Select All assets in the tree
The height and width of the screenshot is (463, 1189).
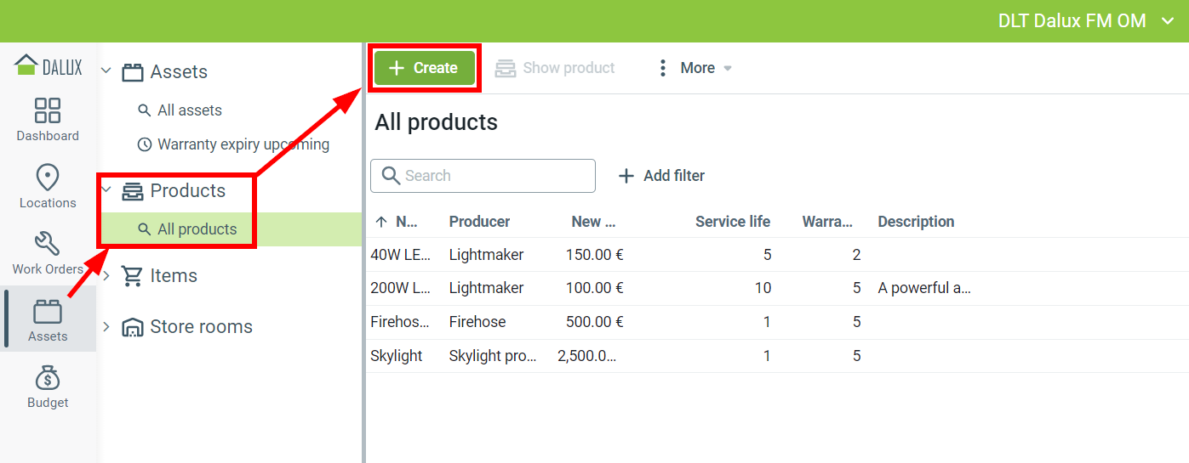coord(189,110)
